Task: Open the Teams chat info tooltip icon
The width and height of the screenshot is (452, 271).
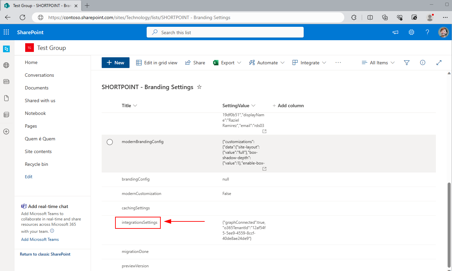Action: (52, 231)
